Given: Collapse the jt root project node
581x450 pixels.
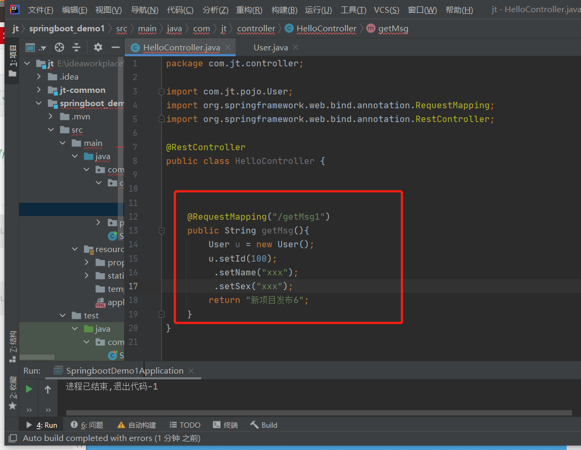Looking at the screenshot, I should (x=27, y=63).
